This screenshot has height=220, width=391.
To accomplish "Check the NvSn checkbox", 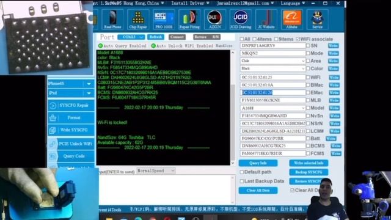I will coord(308,116).
